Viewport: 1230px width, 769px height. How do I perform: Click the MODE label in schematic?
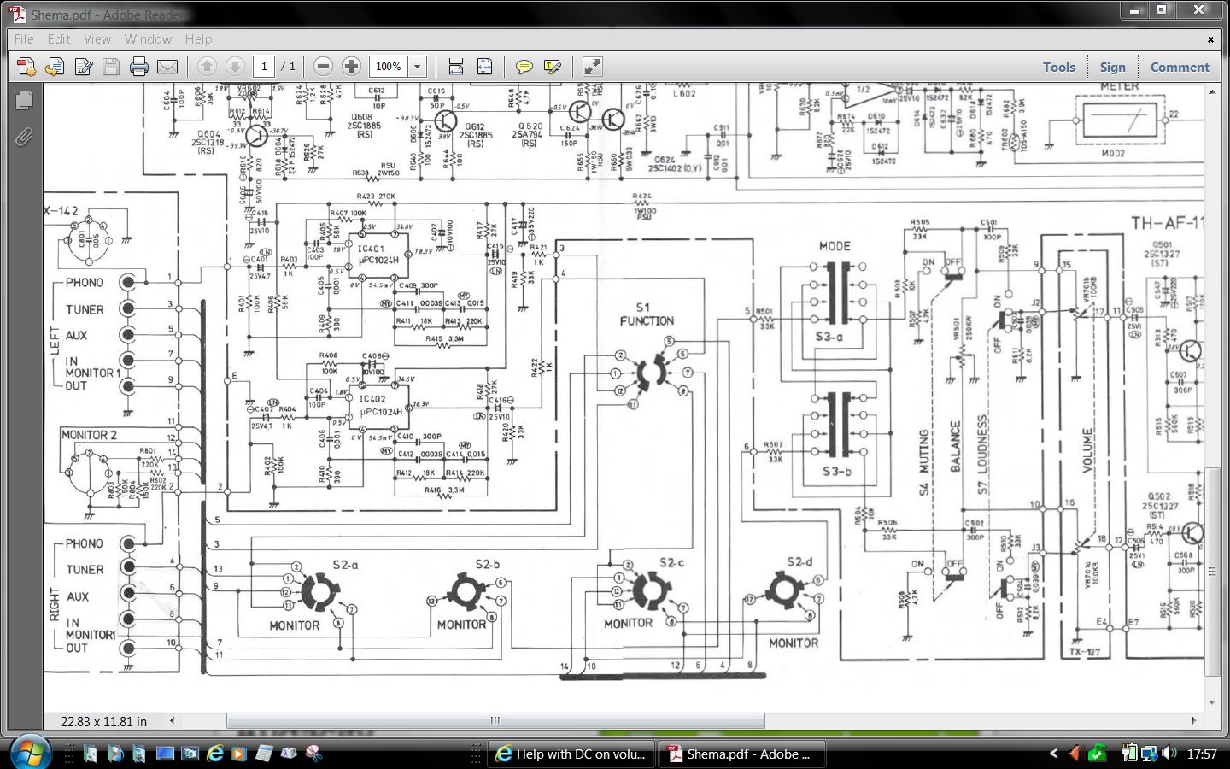[x=835, y=246]
